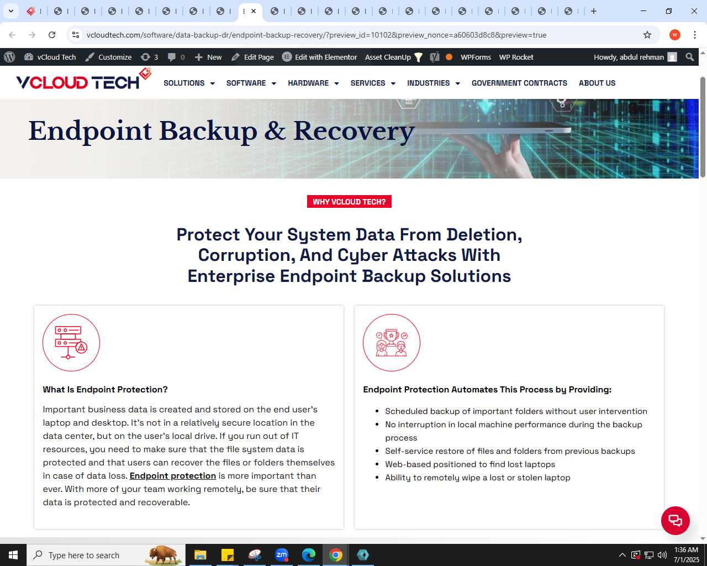Reload the current page
This screenshot has width=707, height=566.
(x=52, y=35)
